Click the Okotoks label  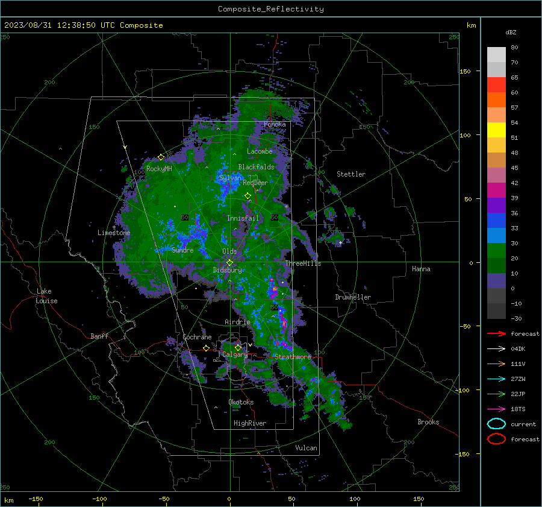[x=241, y=402]
